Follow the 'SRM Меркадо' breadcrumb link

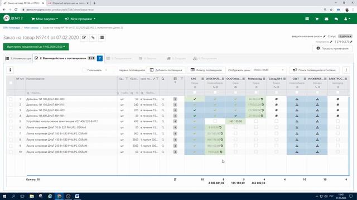(x=12, y=28)
